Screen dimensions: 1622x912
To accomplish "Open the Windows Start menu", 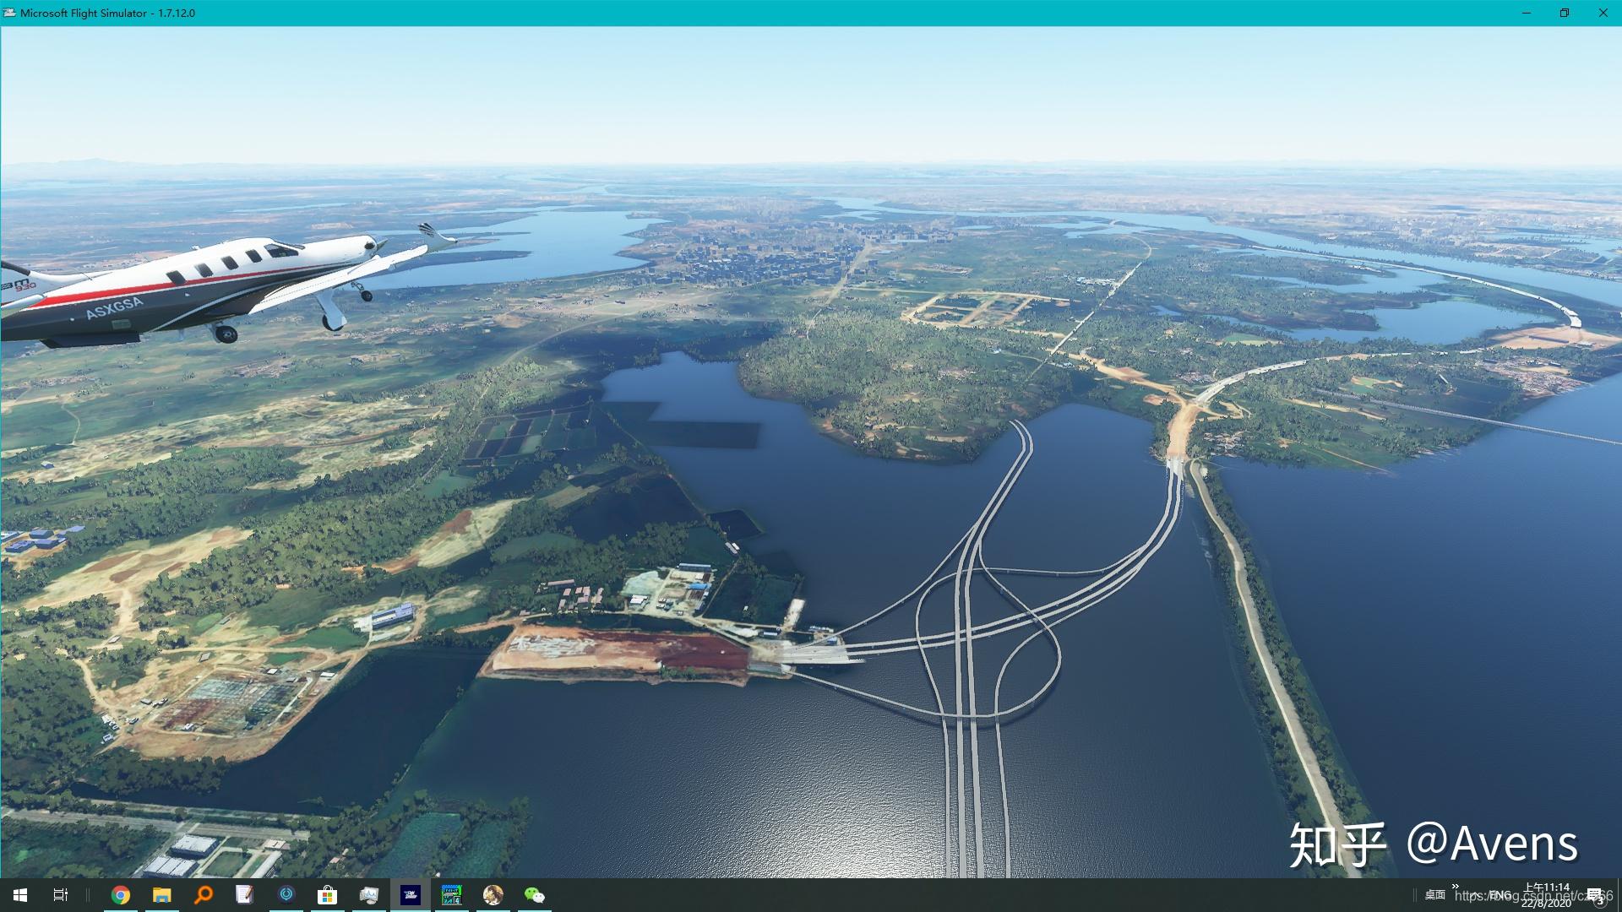I will pos(20,895).
